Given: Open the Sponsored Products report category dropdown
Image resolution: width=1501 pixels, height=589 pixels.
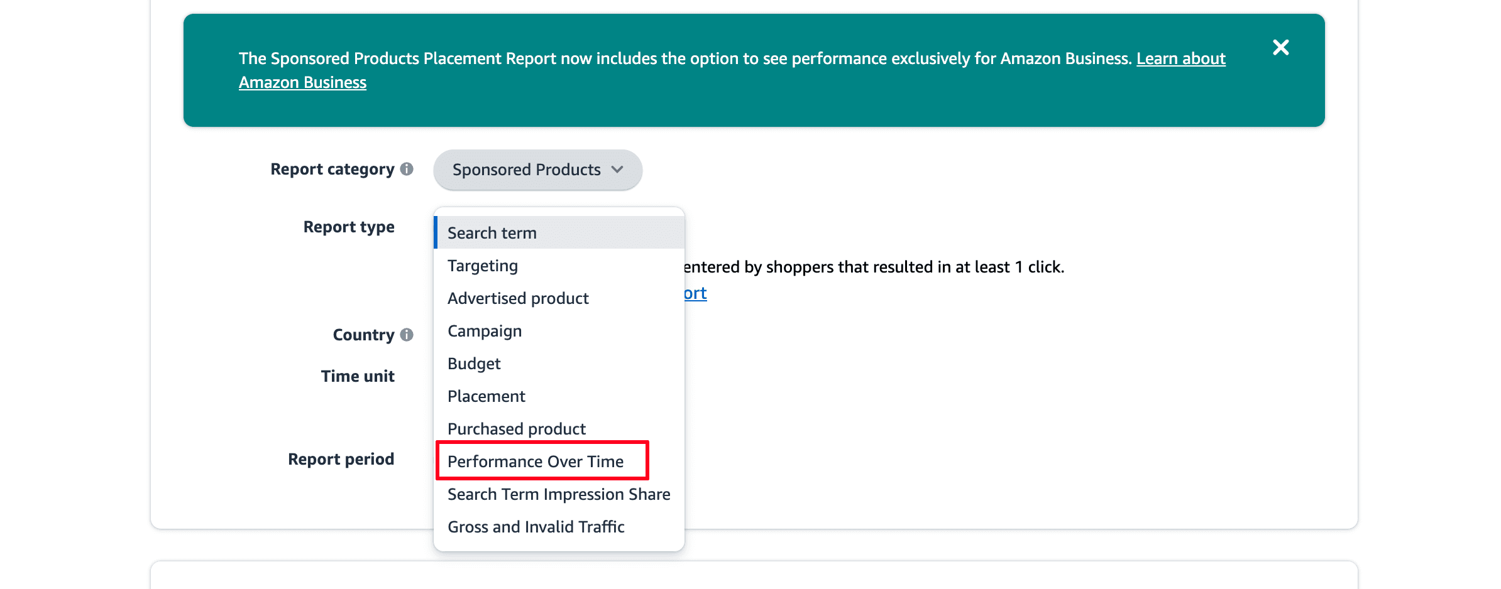Looking at the screenshot, I should (537, 170).
